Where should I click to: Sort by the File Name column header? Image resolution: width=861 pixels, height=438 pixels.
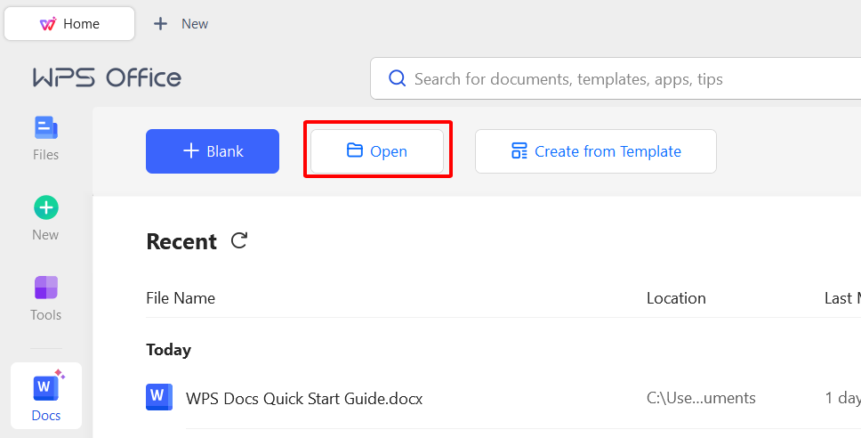click(x=181, y=298)
